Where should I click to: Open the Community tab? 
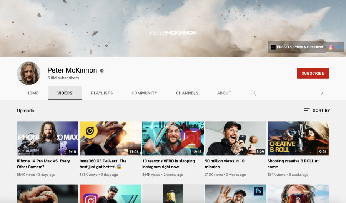click(144, 93)
